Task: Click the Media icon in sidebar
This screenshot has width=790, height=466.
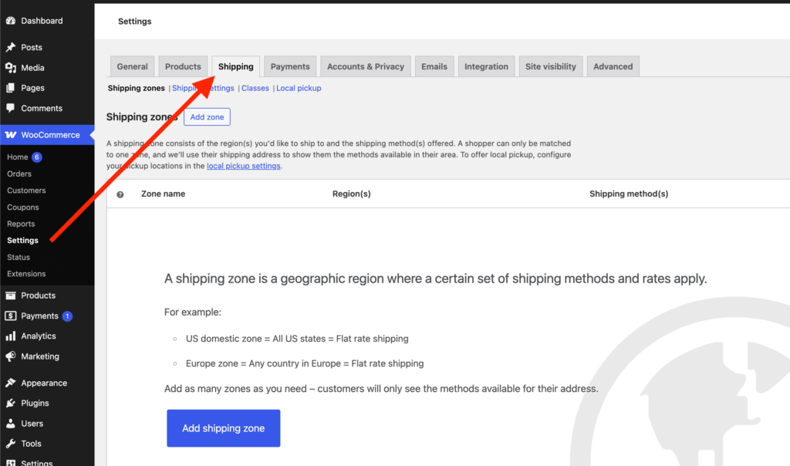Action: point(11,67)
